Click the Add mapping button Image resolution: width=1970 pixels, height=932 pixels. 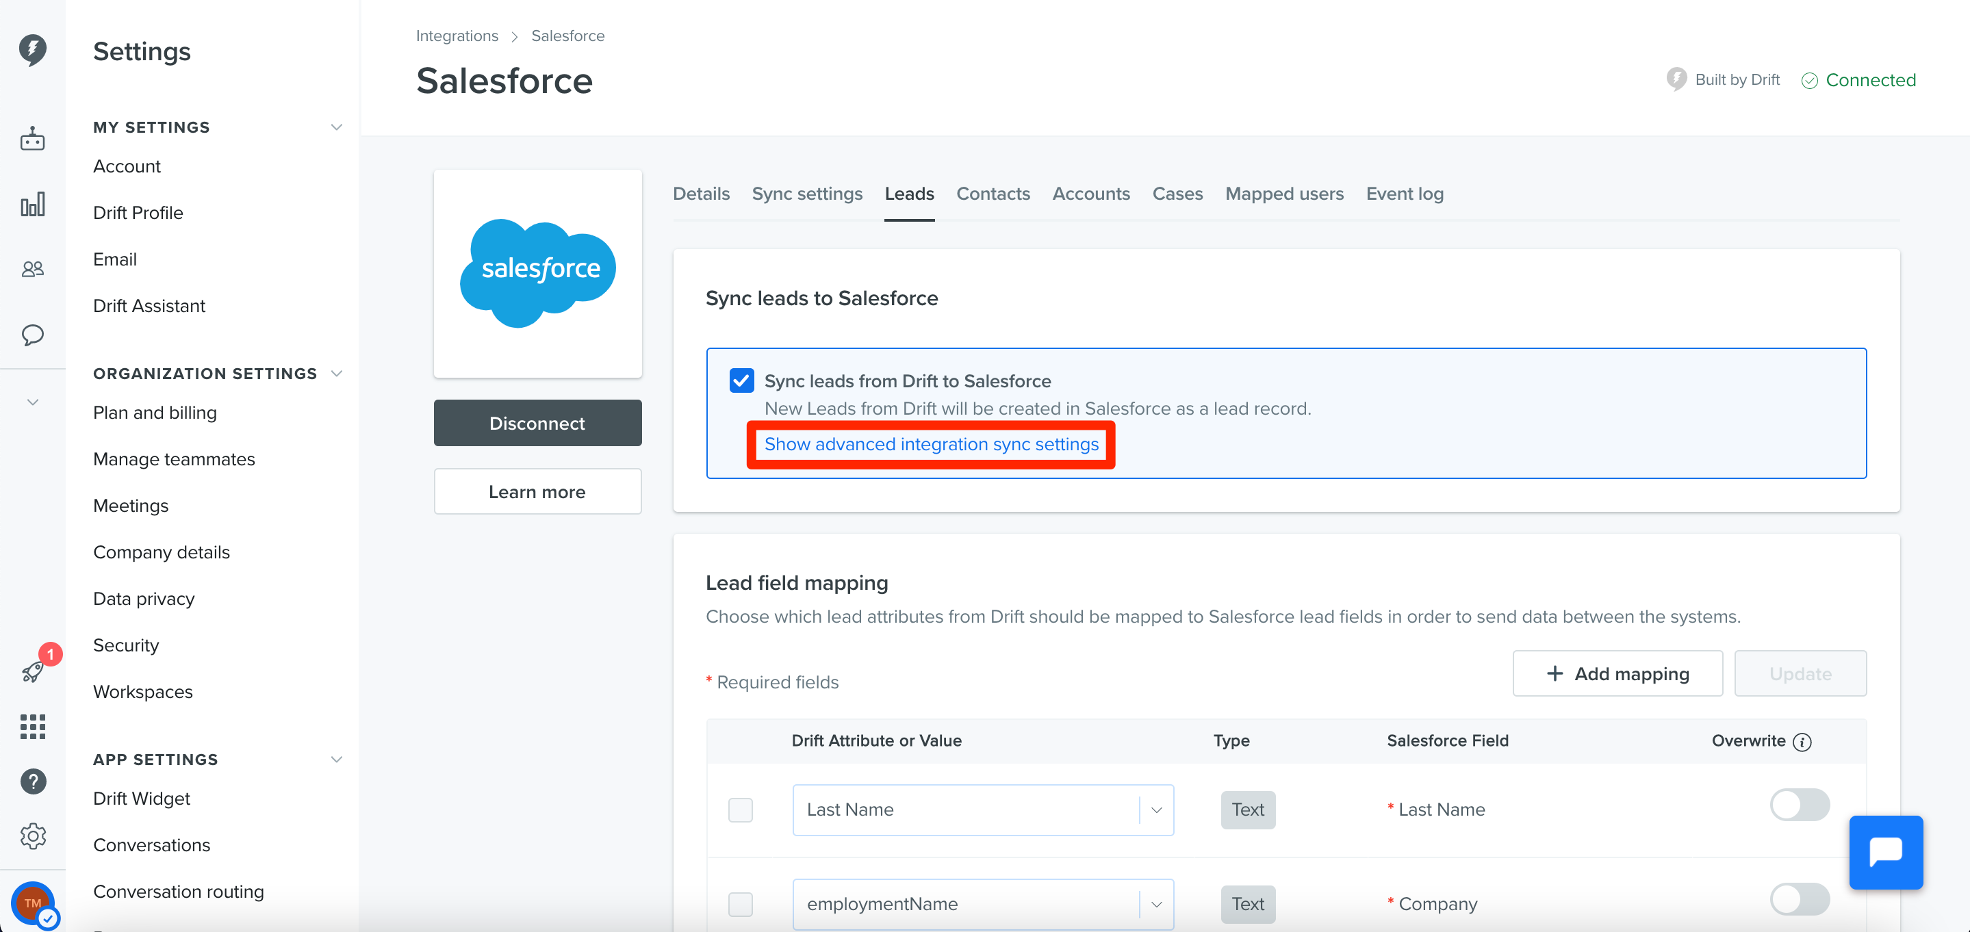[1617, 673]
